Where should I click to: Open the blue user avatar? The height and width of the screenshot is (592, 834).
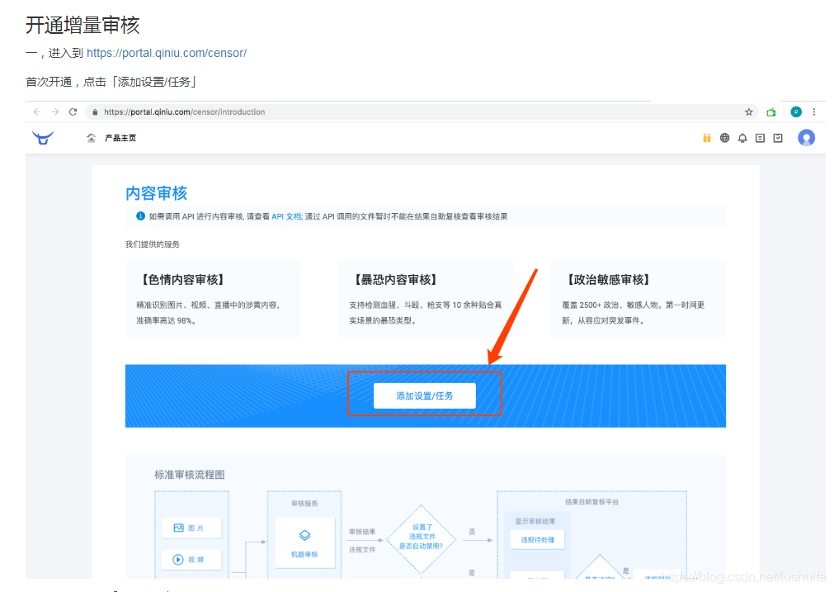pyautogui.click(x=806, y=138)
